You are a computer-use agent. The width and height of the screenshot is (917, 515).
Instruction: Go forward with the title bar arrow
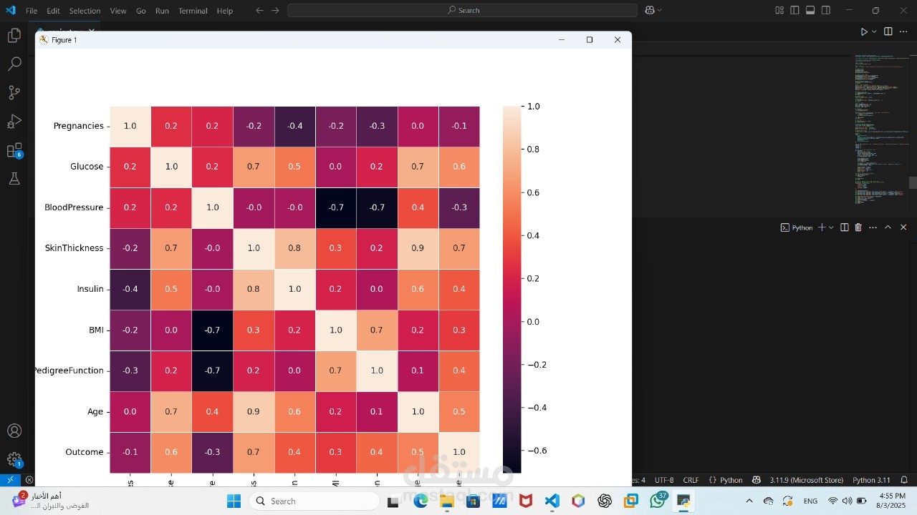pos(275,10)
